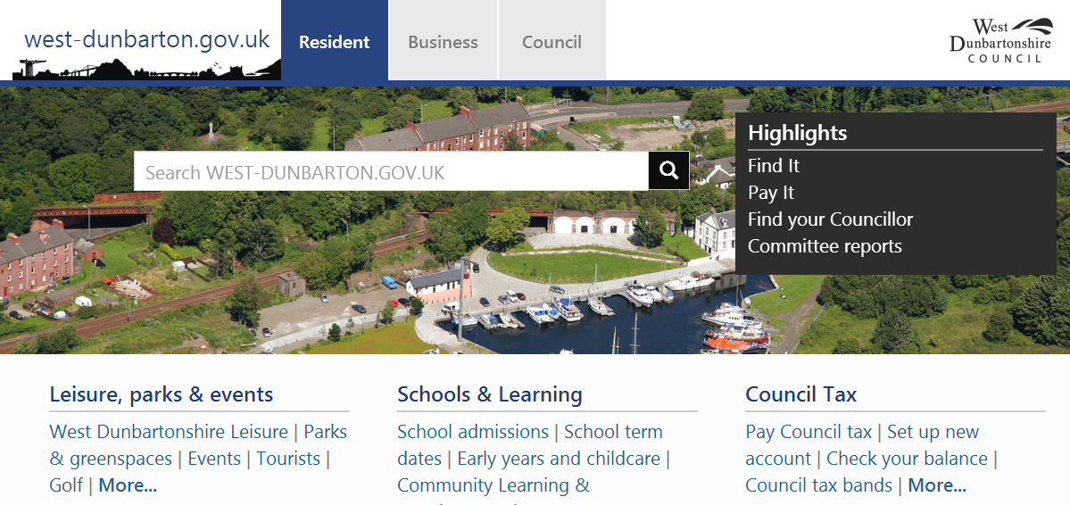The image size is (1070, 505).
Task: Click the Pay It link
Action: [771, 193]
